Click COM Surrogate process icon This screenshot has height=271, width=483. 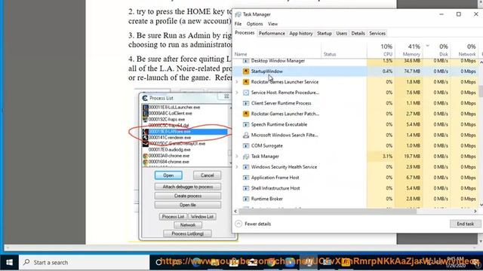click(x=246, y=145)
